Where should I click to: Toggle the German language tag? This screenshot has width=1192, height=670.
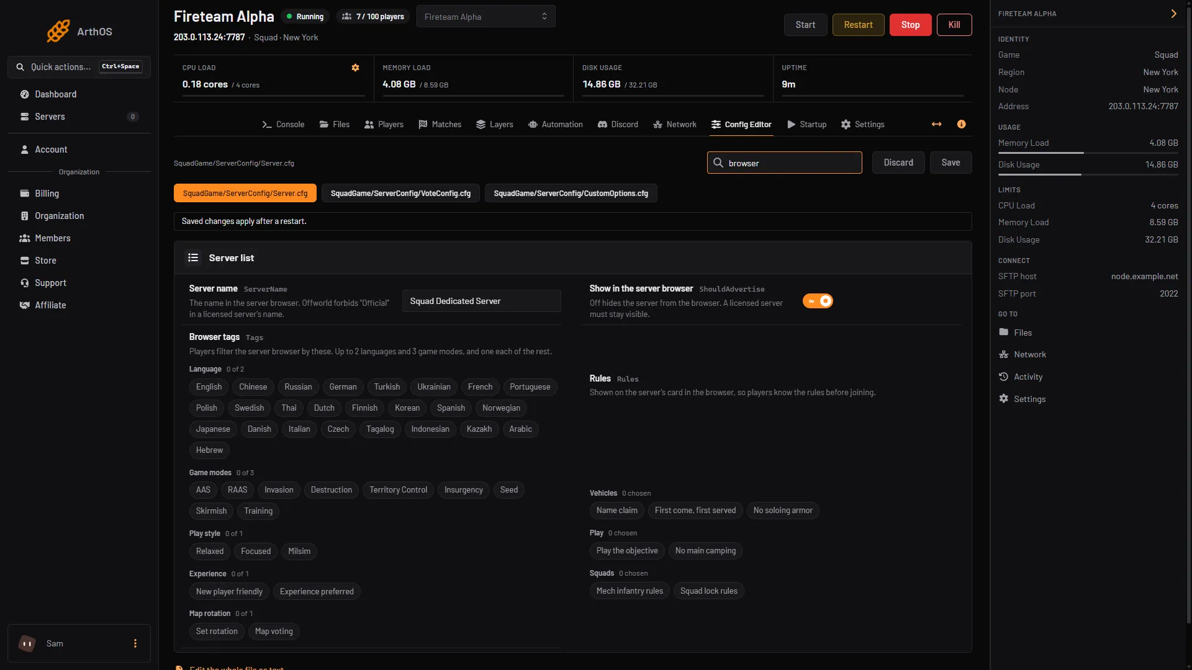click(x=343, y=387)
